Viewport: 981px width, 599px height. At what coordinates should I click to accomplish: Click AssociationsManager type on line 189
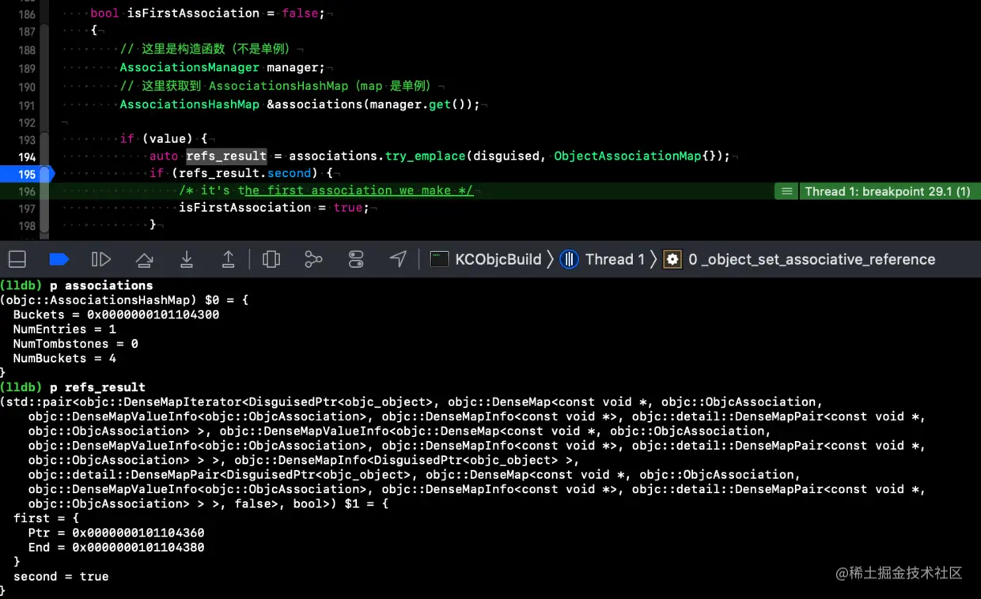(189, 67)
